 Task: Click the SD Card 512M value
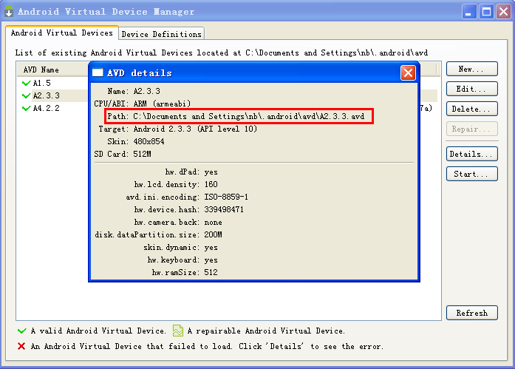pyautogui.click(x=142, y=154)
